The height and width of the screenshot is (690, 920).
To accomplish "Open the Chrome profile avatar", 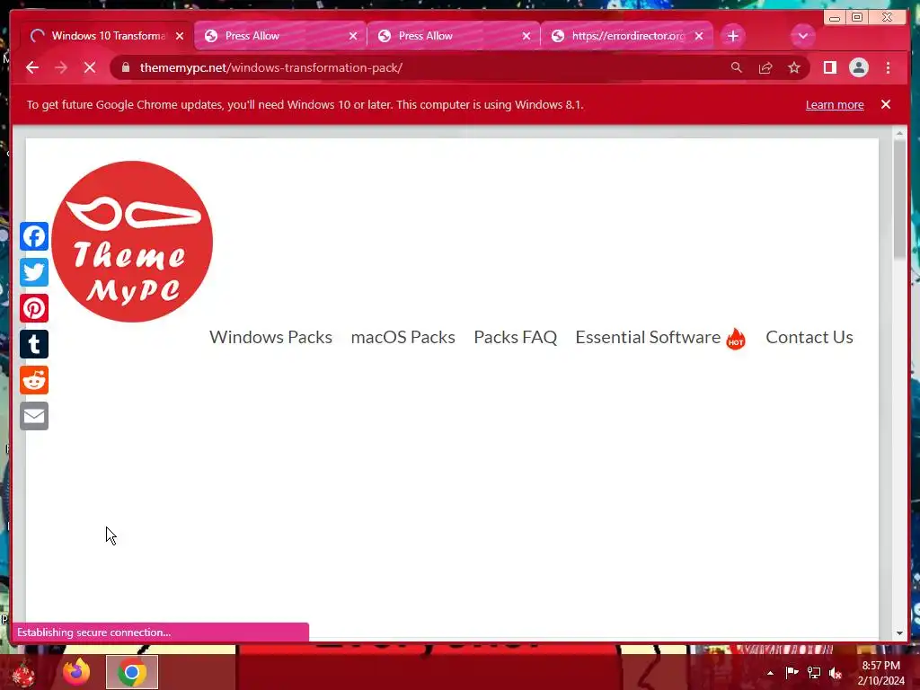I will click(858, 67).
